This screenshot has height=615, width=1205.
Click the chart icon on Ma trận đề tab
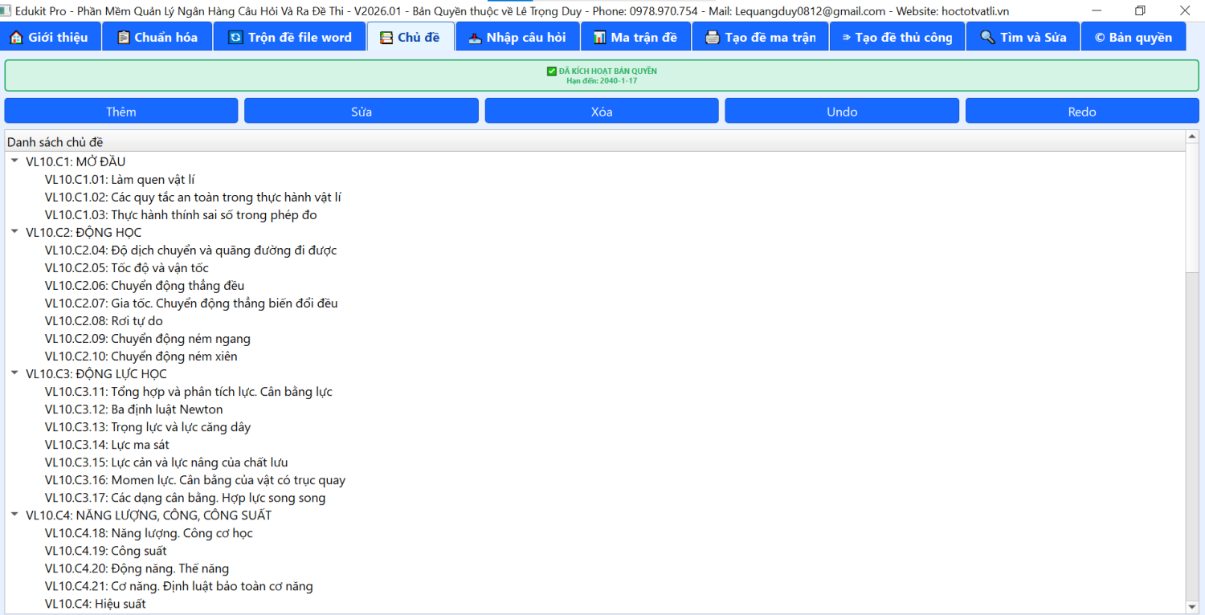click(x=599, y=38)
